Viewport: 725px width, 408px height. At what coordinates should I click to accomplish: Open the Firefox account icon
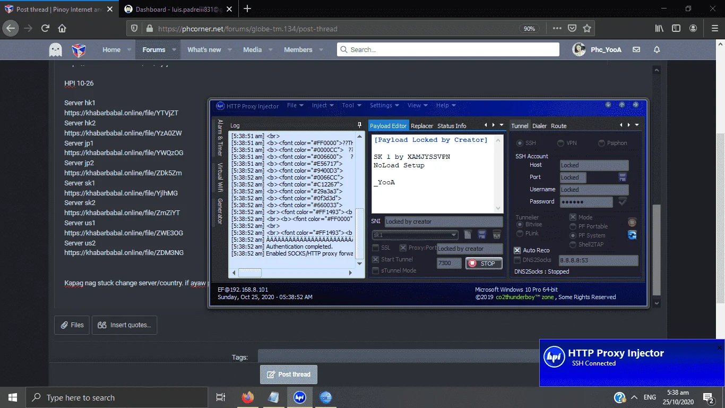tap(693, 29)
